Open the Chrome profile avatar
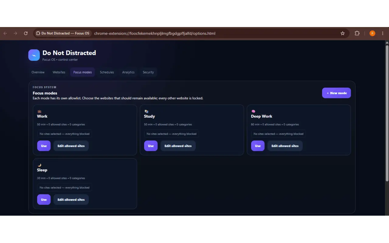 [x=372, y=33]
